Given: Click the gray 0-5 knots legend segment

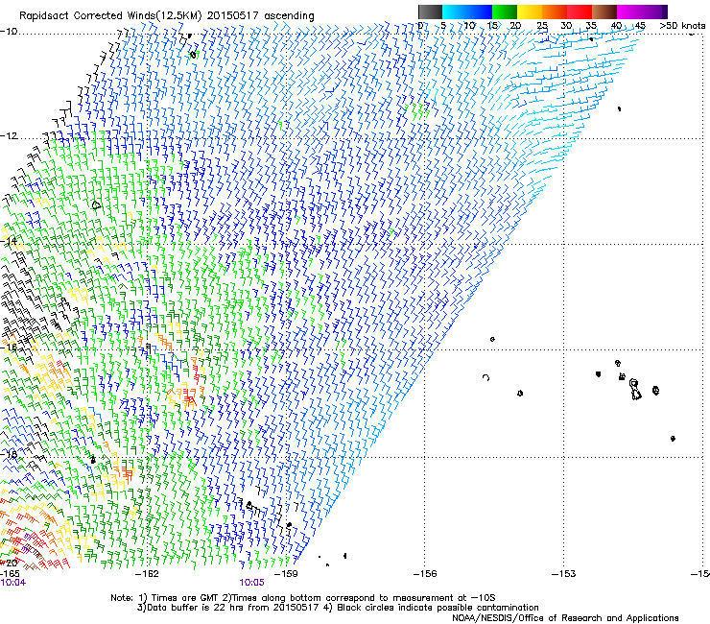Looking at the screenshot, I should (430, 12).
